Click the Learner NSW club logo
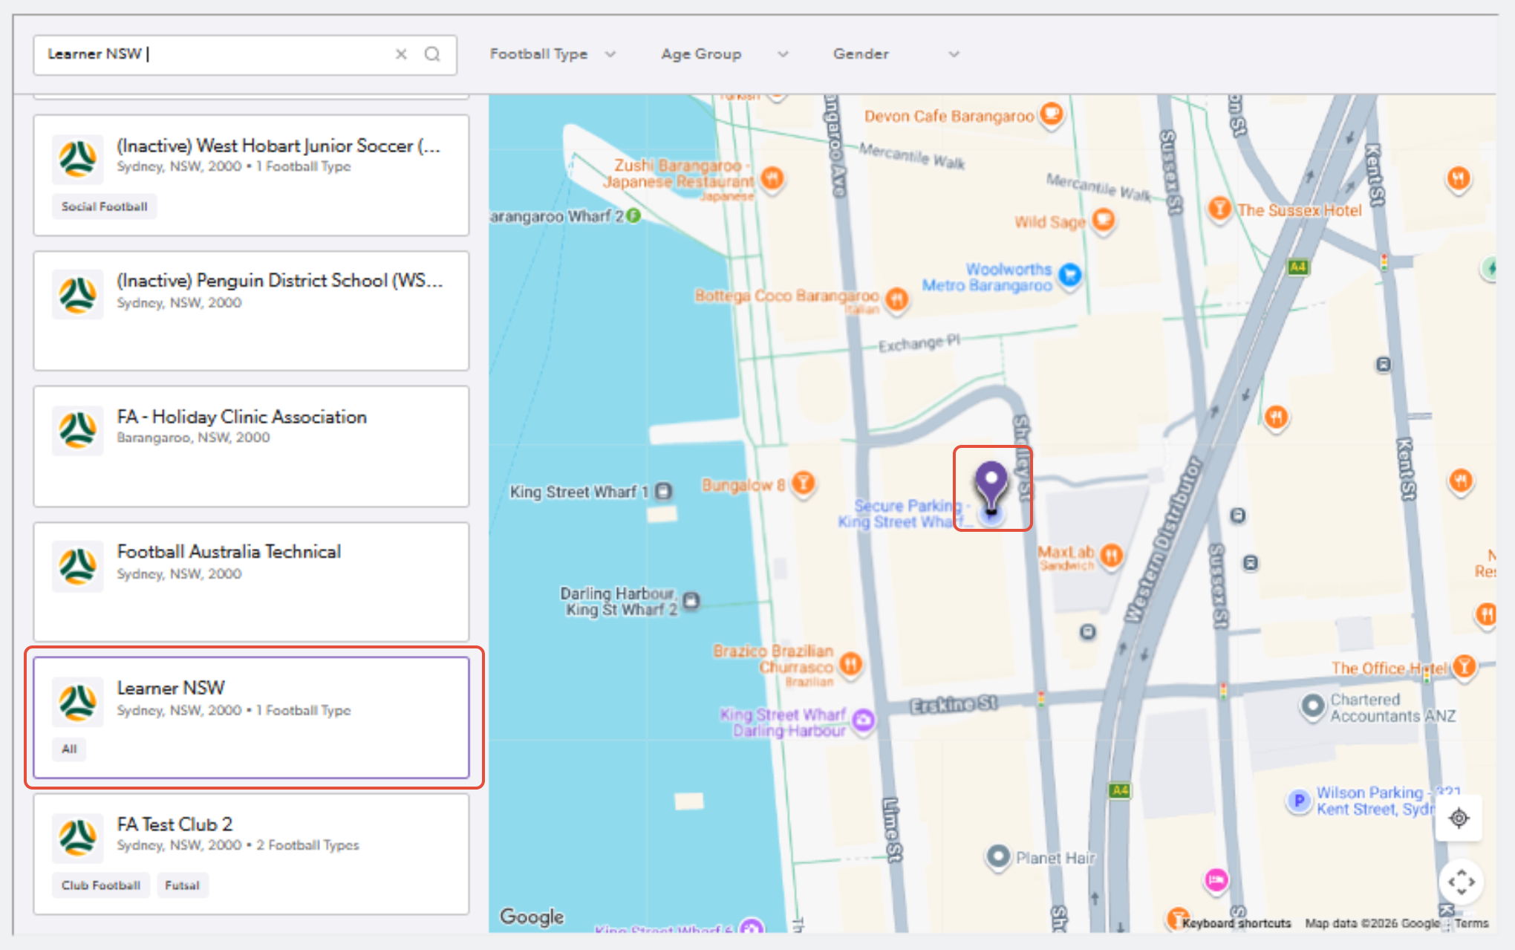 (77, 702)
